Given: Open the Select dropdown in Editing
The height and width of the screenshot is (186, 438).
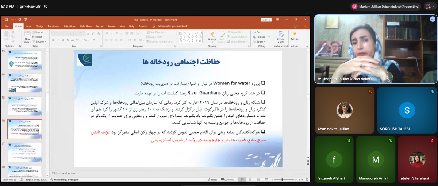Looking at the screenshot, I should [259, 41].
